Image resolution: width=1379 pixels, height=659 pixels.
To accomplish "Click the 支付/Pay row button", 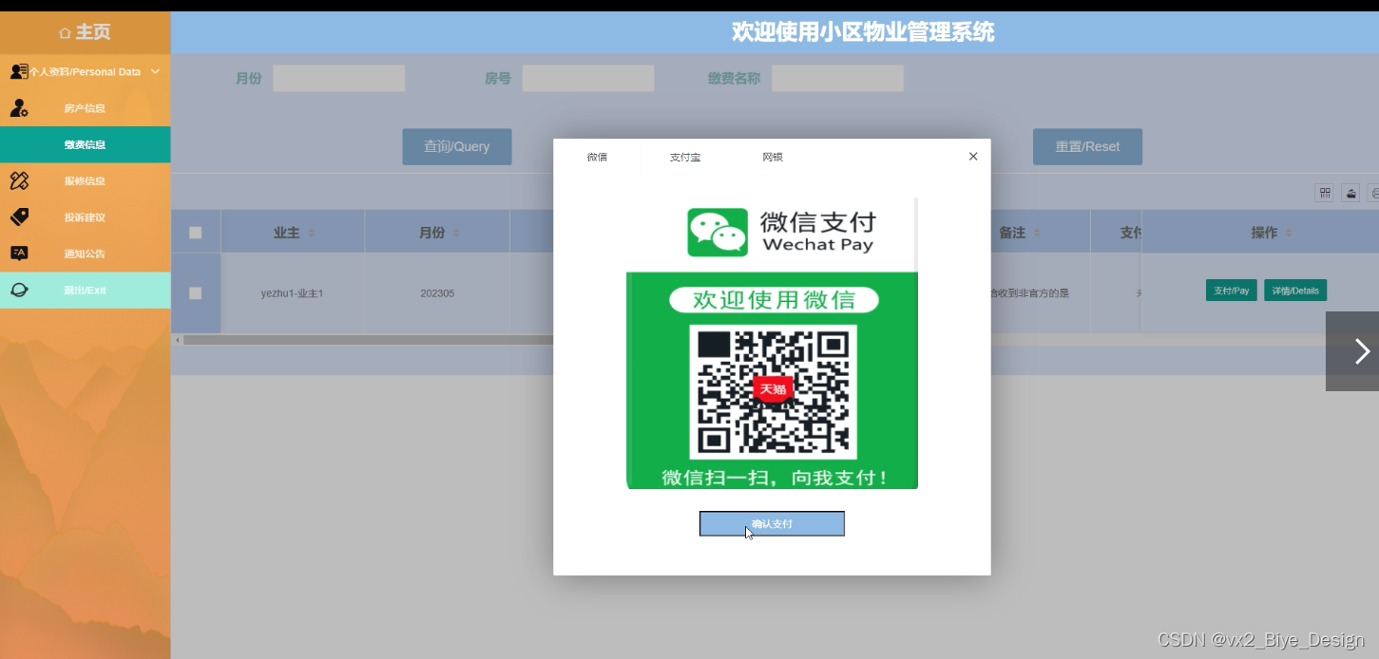I will pyautogui.click(x=1232, y=291).
